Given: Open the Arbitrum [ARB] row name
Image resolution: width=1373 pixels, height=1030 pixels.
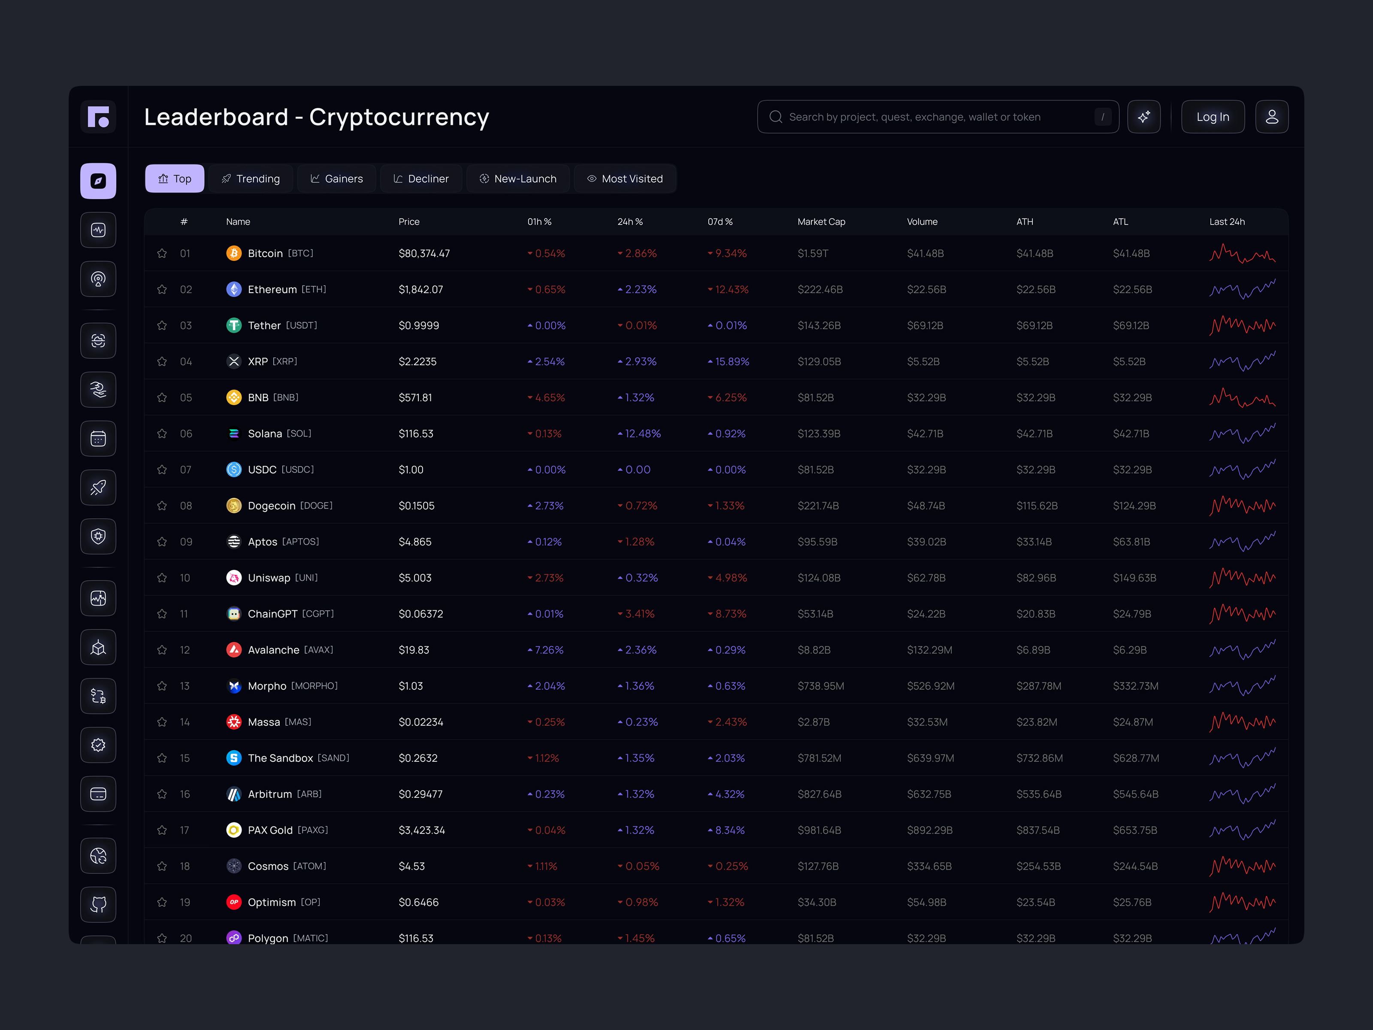Looking at the screenshot, I should pyautogui.click(x=285, y=794).
